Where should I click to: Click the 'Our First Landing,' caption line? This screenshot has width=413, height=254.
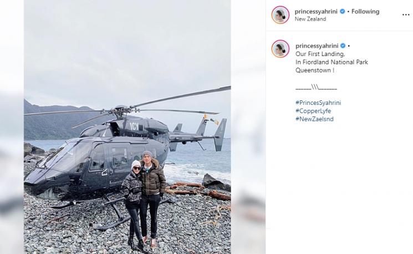coord(320,54)
